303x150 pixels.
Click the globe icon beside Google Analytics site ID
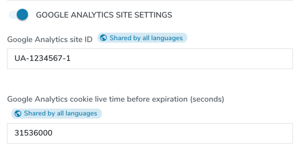click(103, 38)
